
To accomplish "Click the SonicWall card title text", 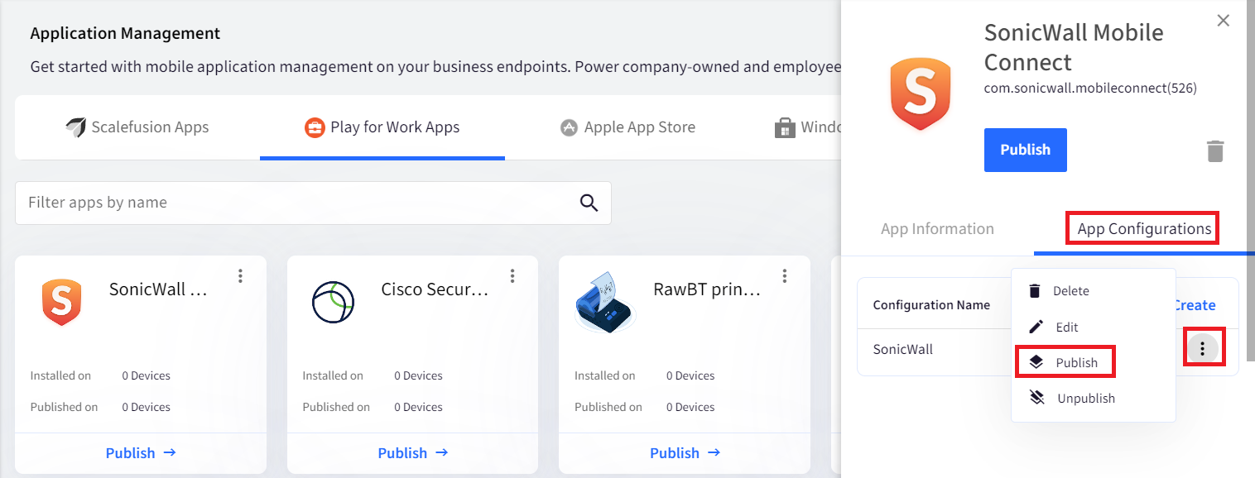I will (158, 289).
